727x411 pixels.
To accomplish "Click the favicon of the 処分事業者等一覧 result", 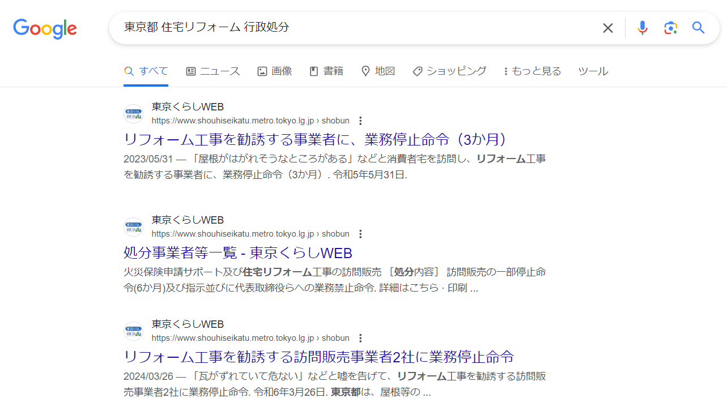I will point(134,227).
